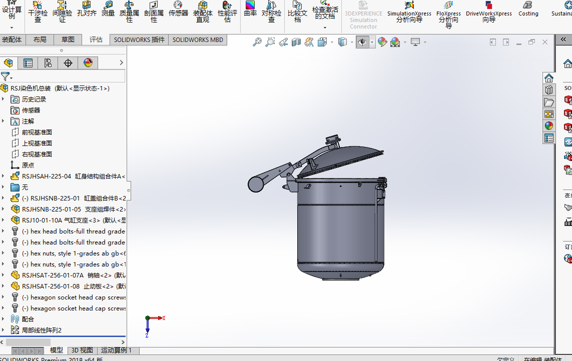Open View Settings monitor dropdown arrow
The image size is (572, 361).
pos(425,42)
